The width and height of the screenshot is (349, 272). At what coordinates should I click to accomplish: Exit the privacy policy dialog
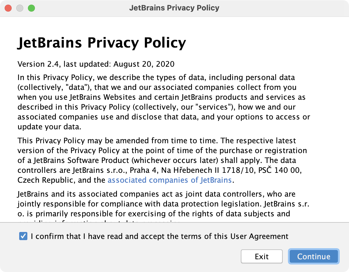[x=262, y=256]
